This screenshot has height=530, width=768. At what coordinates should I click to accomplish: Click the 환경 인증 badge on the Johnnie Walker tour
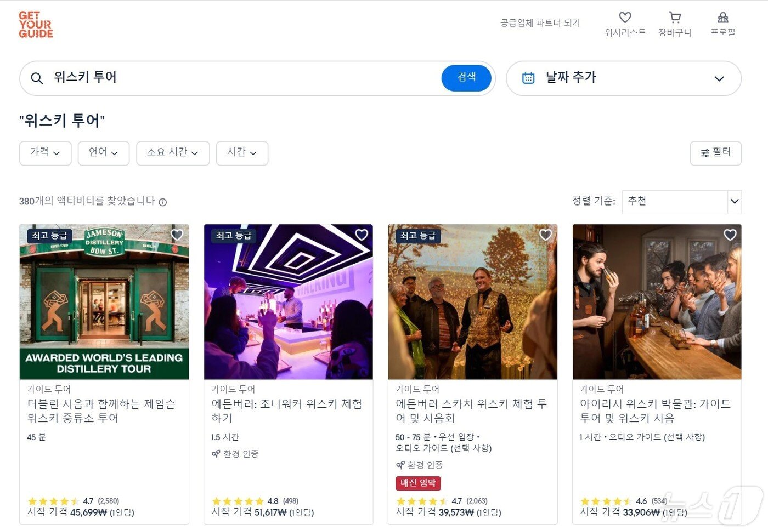coord(234,454)
